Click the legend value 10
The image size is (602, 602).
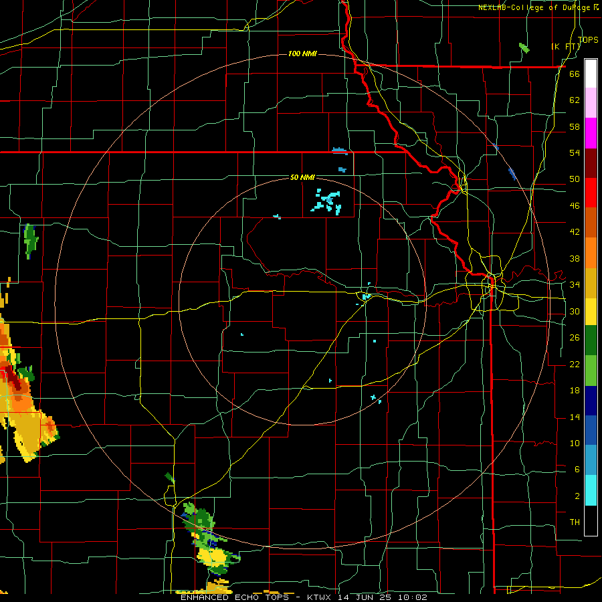coord(575,443)
